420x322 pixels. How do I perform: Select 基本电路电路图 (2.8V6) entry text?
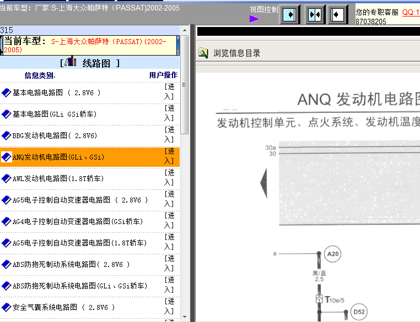(57, 93)
